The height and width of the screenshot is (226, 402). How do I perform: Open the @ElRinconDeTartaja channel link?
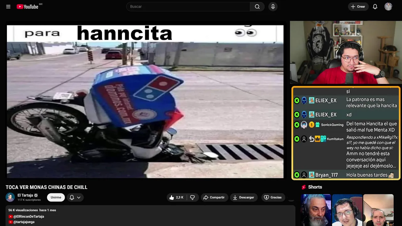click(x=29, y=217)
